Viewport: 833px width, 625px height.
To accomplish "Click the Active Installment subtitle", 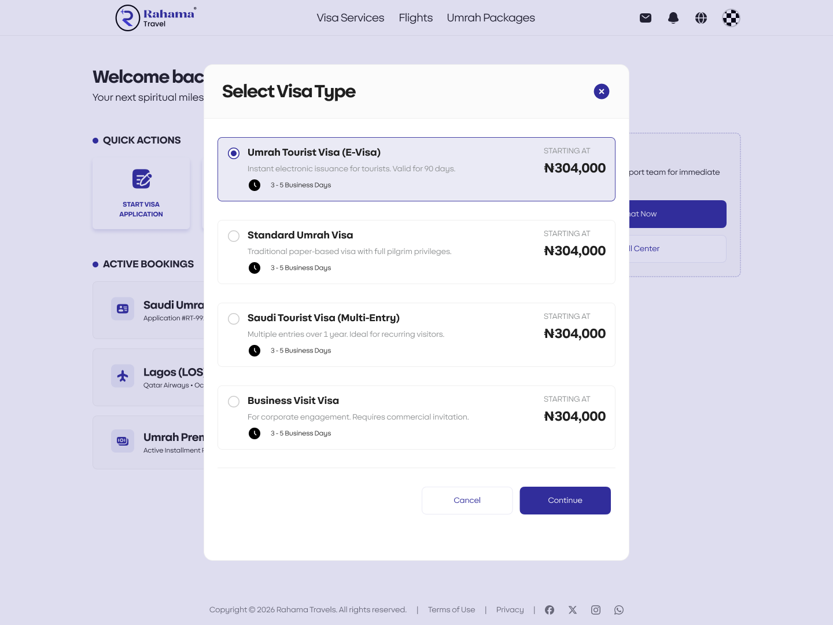I will 174,450.
